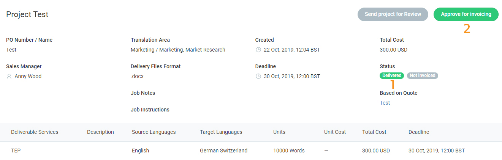
Task: Click the 10000 Words units cell
Action: coord(289,151)
